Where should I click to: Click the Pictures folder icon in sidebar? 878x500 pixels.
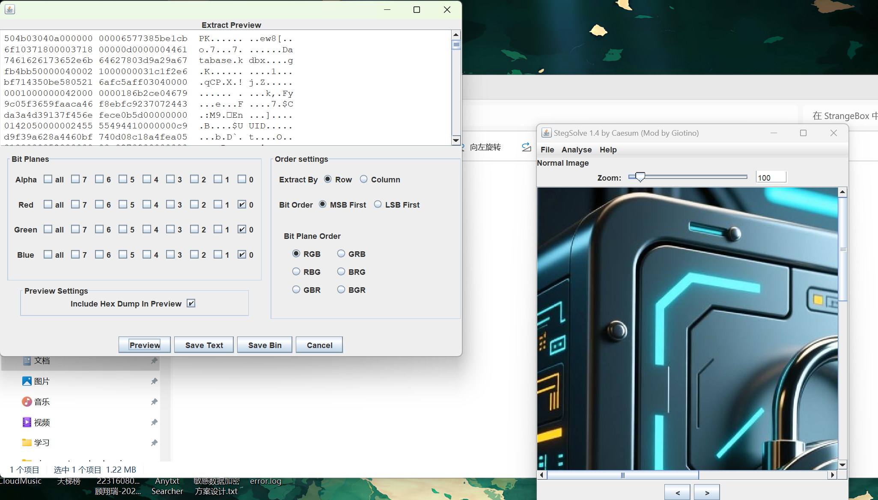(x=27, y=381)
